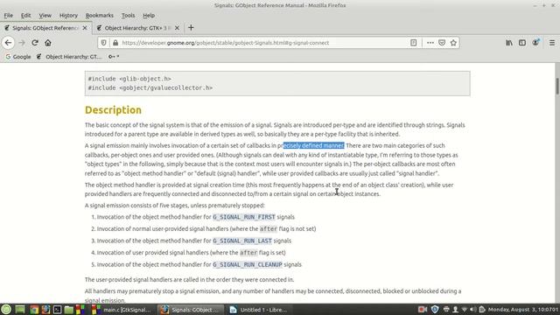Click the tracking protection shield icon
Image resolution: width=560 pixels, height=315 pixels.
(x=103, y=43)
